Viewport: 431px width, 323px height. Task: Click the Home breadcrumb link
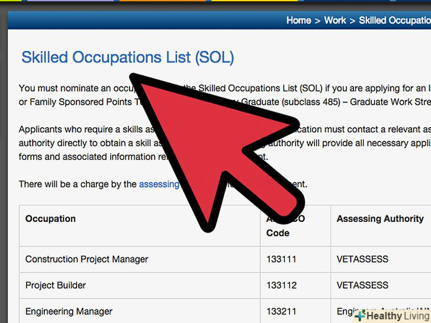pyautogui.click(x=298, y=20)
